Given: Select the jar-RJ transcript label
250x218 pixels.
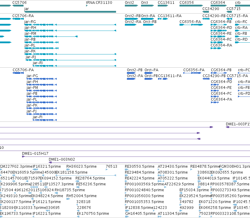Looking at the screenshot, I should coord(31,57).
